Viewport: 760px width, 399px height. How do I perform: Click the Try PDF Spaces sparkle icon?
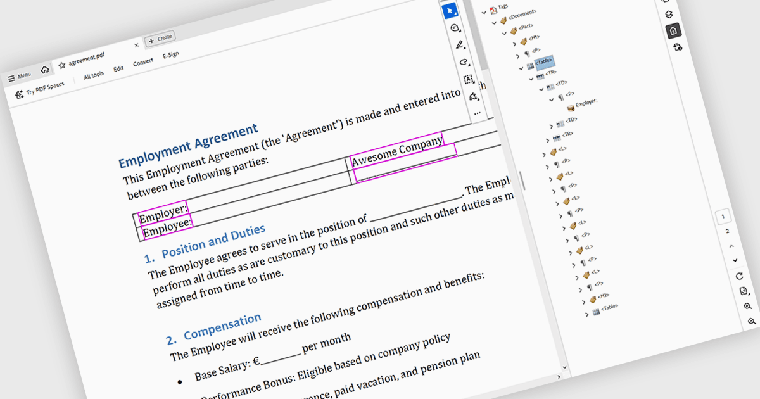tap(19, 96)
